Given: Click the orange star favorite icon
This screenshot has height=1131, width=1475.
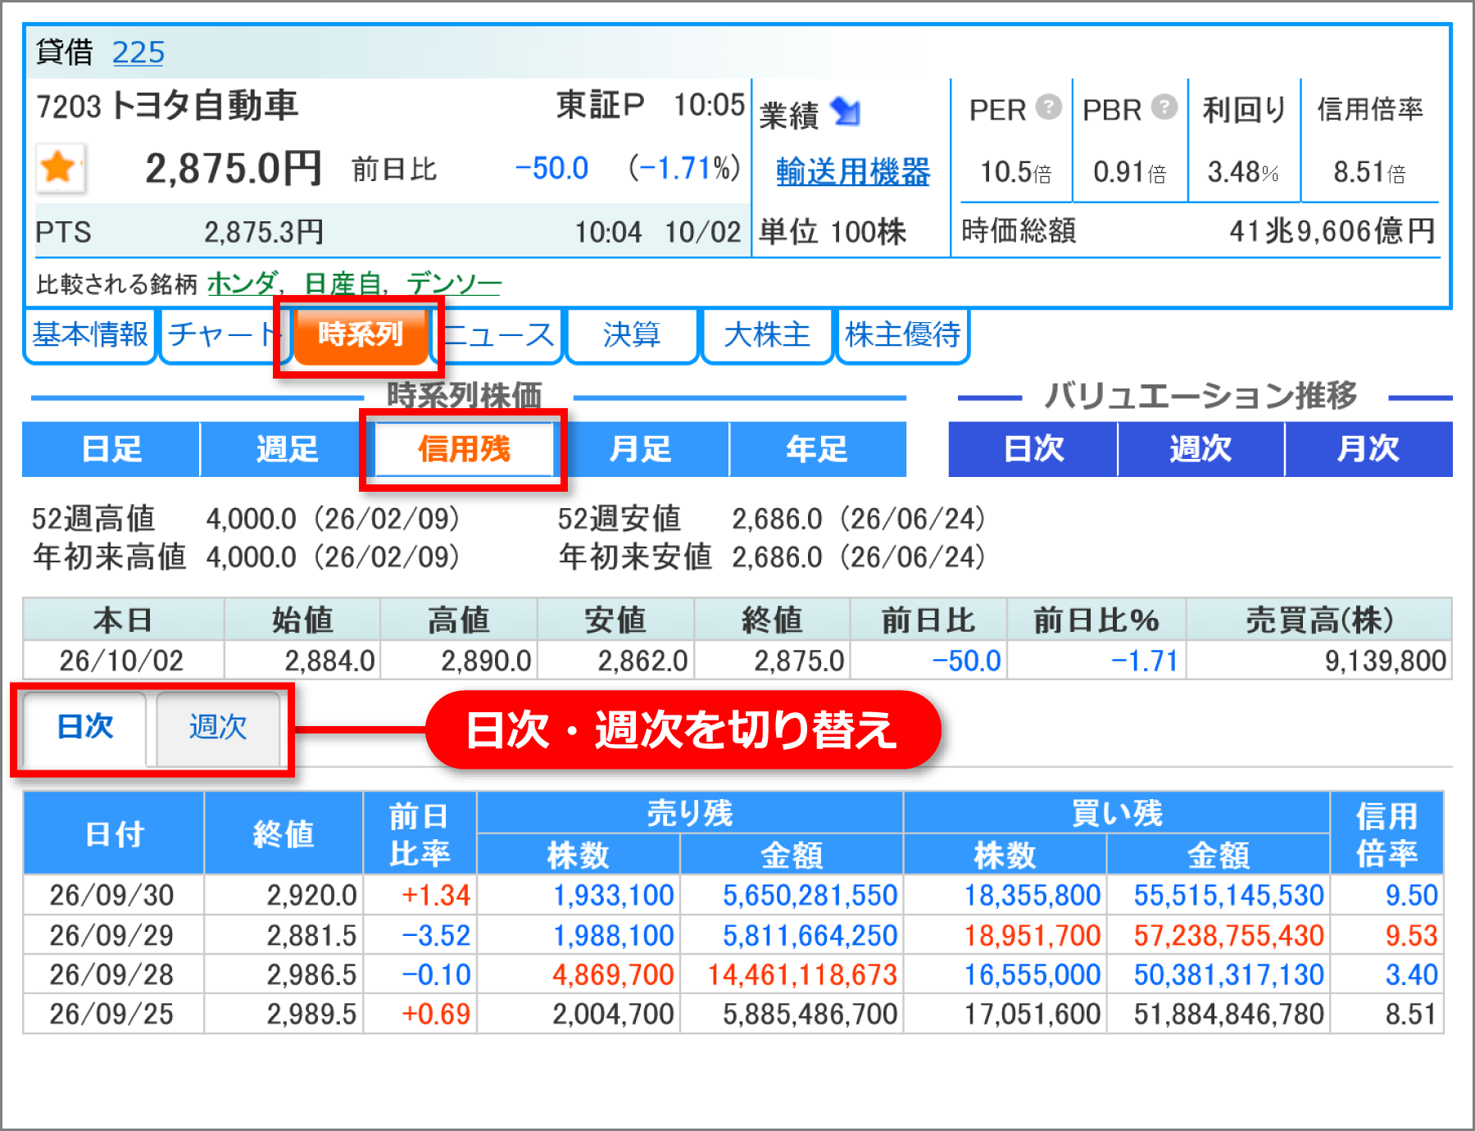Looking at the screenshot, I should [59, 168].
